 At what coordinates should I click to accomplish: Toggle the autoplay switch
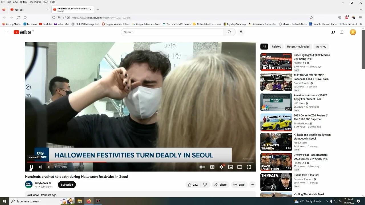(x=202, y=167)
